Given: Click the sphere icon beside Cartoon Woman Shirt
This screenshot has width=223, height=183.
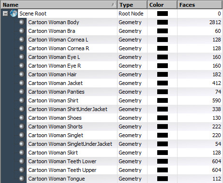Looking at the screenshot, I should pos(22,100).
